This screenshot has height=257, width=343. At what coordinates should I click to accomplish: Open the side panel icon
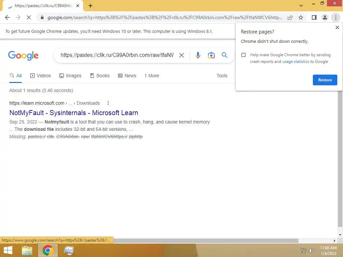tap(314, 17)
